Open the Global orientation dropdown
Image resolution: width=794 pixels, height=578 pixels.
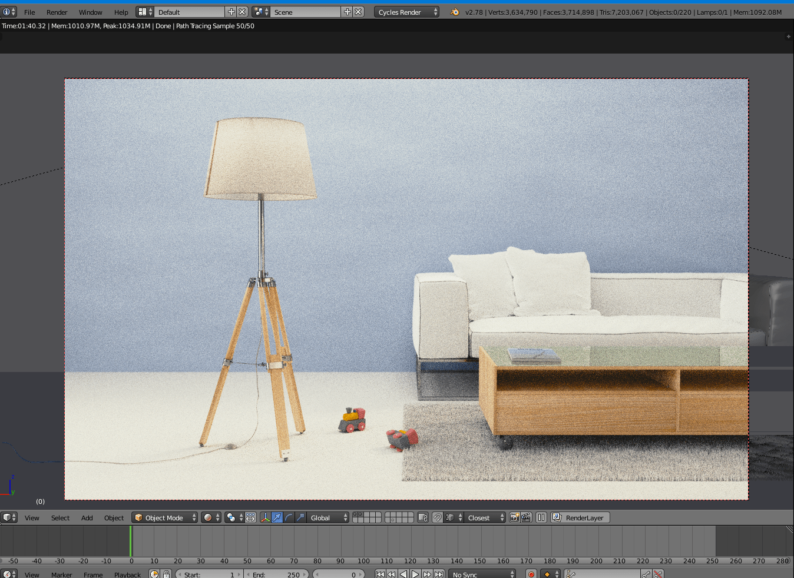327,517
